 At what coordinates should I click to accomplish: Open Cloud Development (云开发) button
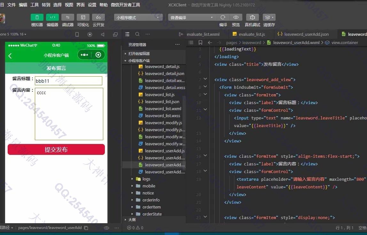[98, 17]
